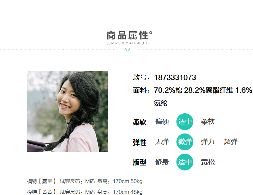Click the model 菁菁 size info line
The height and width of the screenshot is (195, 253).
tap(85, 192)
